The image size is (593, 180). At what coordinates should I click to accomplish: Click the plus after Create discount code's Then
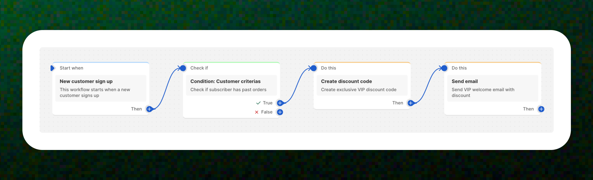click(411, 103)
